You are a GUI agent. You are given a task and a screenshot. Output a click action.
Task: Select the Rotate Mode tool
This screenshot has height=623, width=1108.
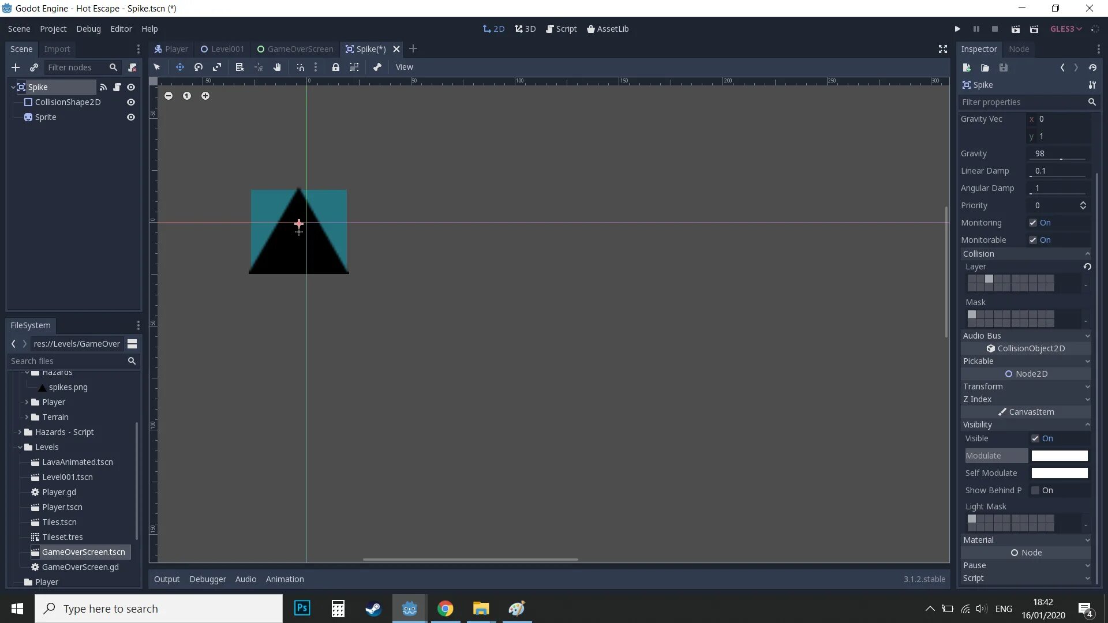[199, 67]
